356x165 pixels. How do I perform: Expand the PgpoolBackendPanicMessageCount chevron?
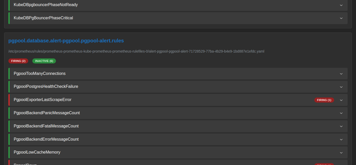(x=341, y=113)
